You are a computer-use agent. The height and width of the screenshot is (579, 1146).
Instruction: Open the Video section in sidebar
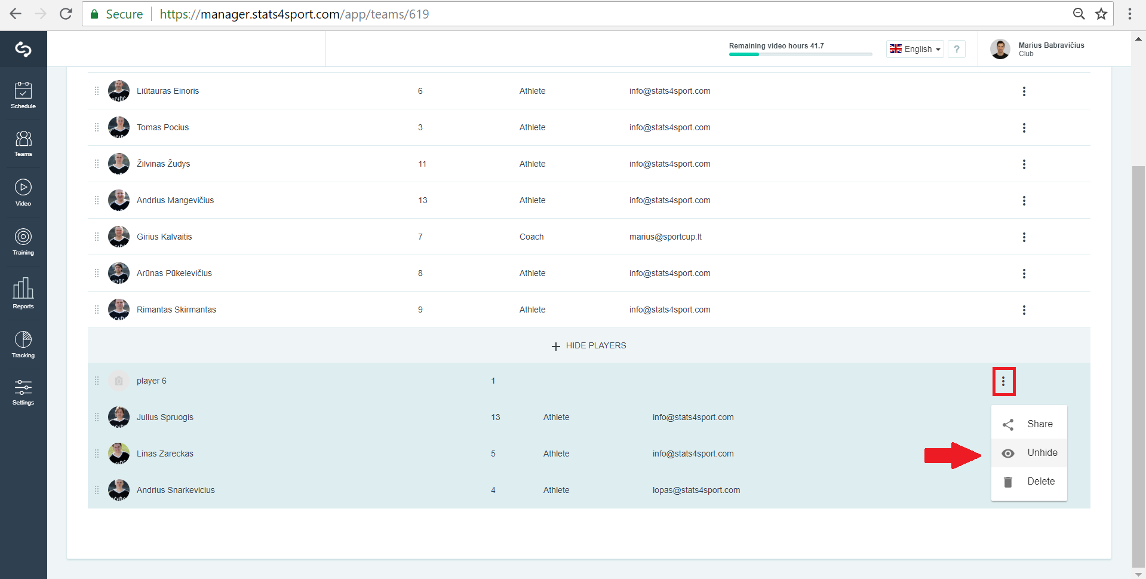(23, 192)
